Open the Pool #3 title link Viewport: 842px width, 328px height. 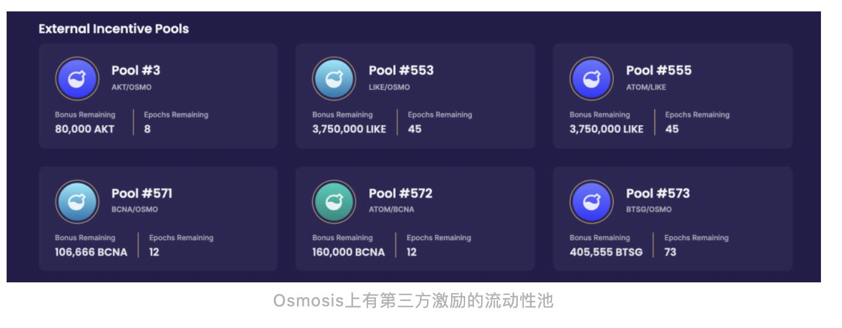[136, 70]
